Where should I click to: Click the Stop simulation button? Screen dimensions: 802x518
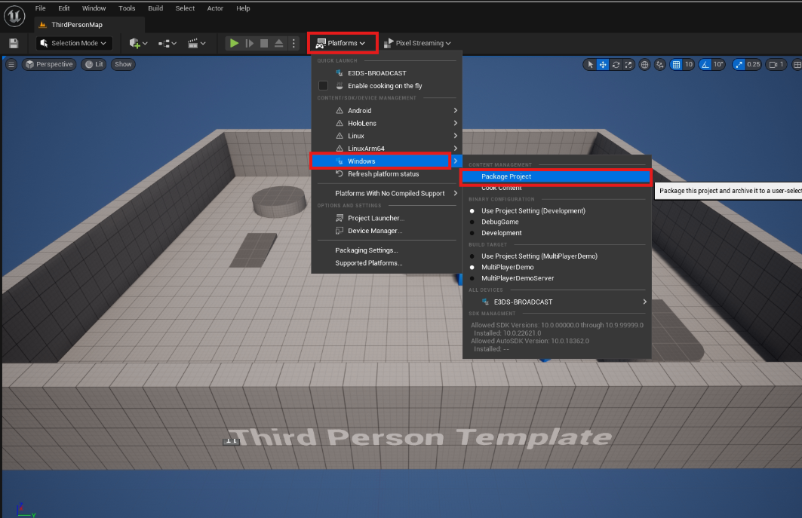click(264, 44)
